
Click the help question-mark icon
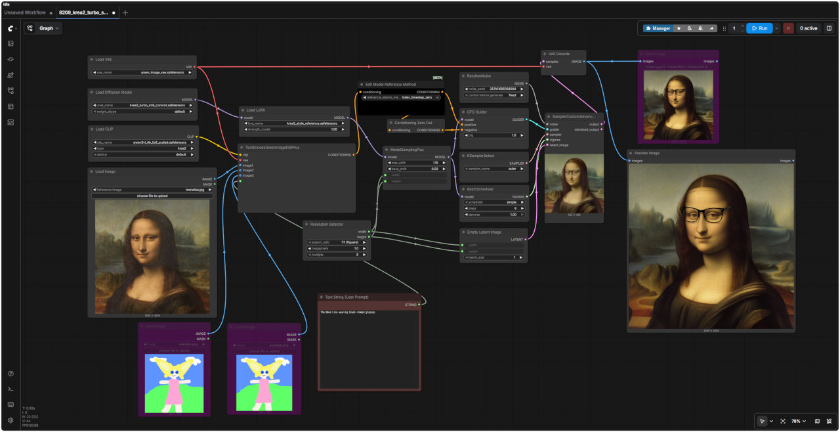[x=10, y=374]
